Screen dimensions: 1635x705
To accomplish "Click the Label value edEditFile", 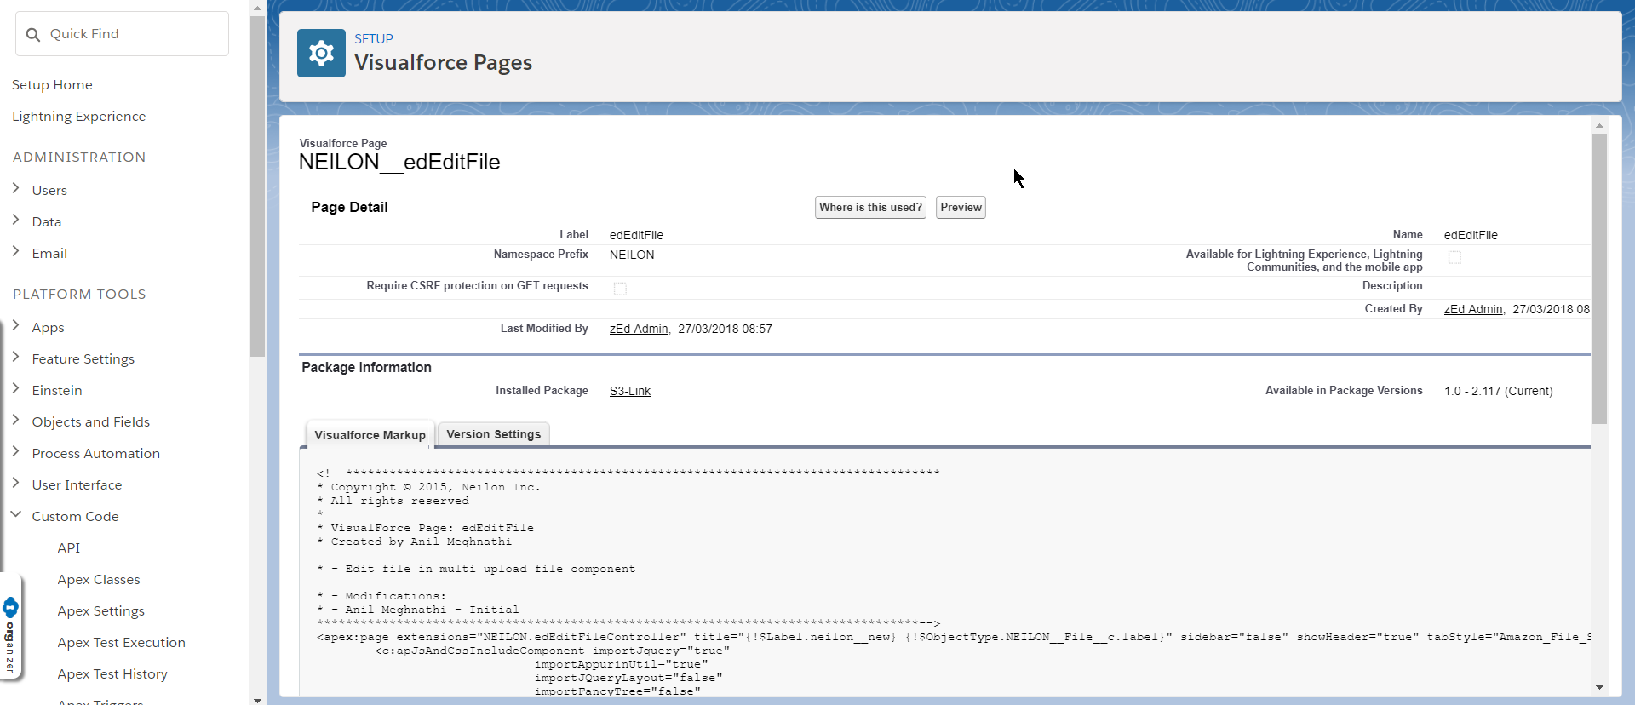I will [636, 235].
